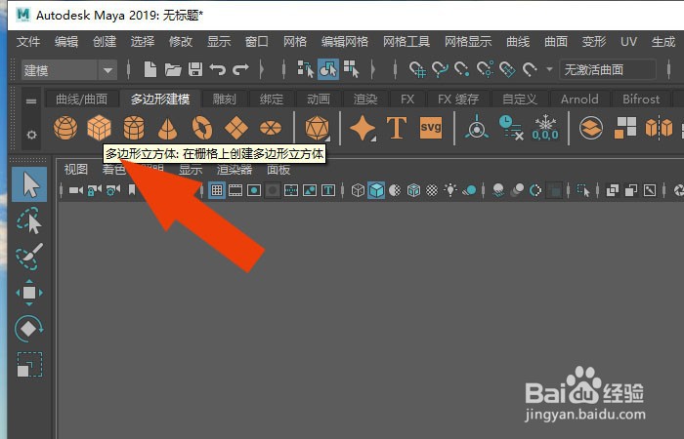684x439 pixels.
Task: Create a polygon cone from shelf
Action: coord(167,129)
